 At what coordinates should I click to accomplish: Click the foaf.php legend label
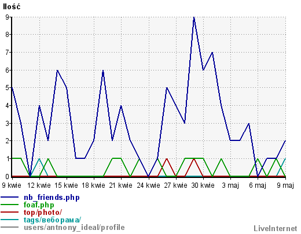pos(39,205)
